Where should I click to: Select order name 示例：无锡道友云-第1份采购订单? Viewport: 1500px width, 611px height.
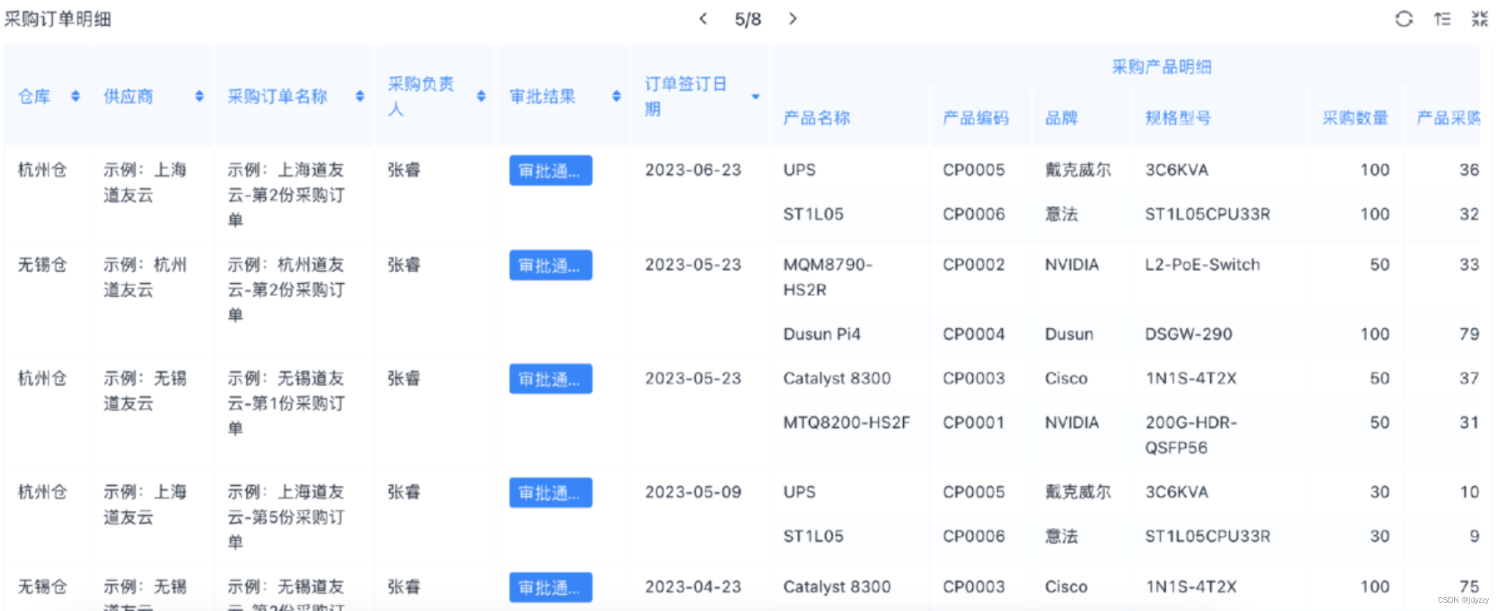[286, 403]
